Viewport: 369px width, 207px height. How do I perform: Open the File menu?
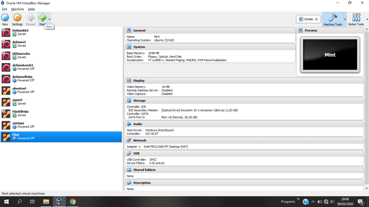pos(5,9)
